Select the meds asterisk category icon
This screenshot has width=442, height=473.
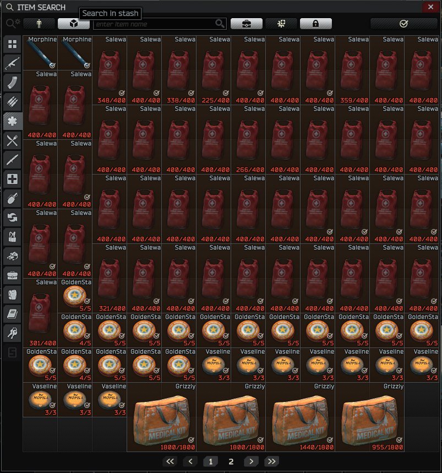click(x=12, y=121)
